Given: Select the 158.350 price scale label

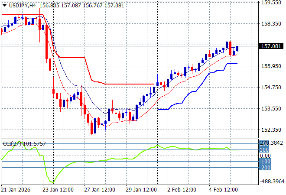Looking at the screenshot, I should pyautogui.click(x=271, y=23).
